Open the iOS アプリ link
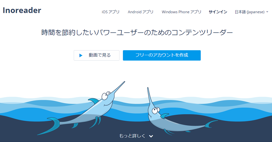The image size is (272, 142). point(110,12)
